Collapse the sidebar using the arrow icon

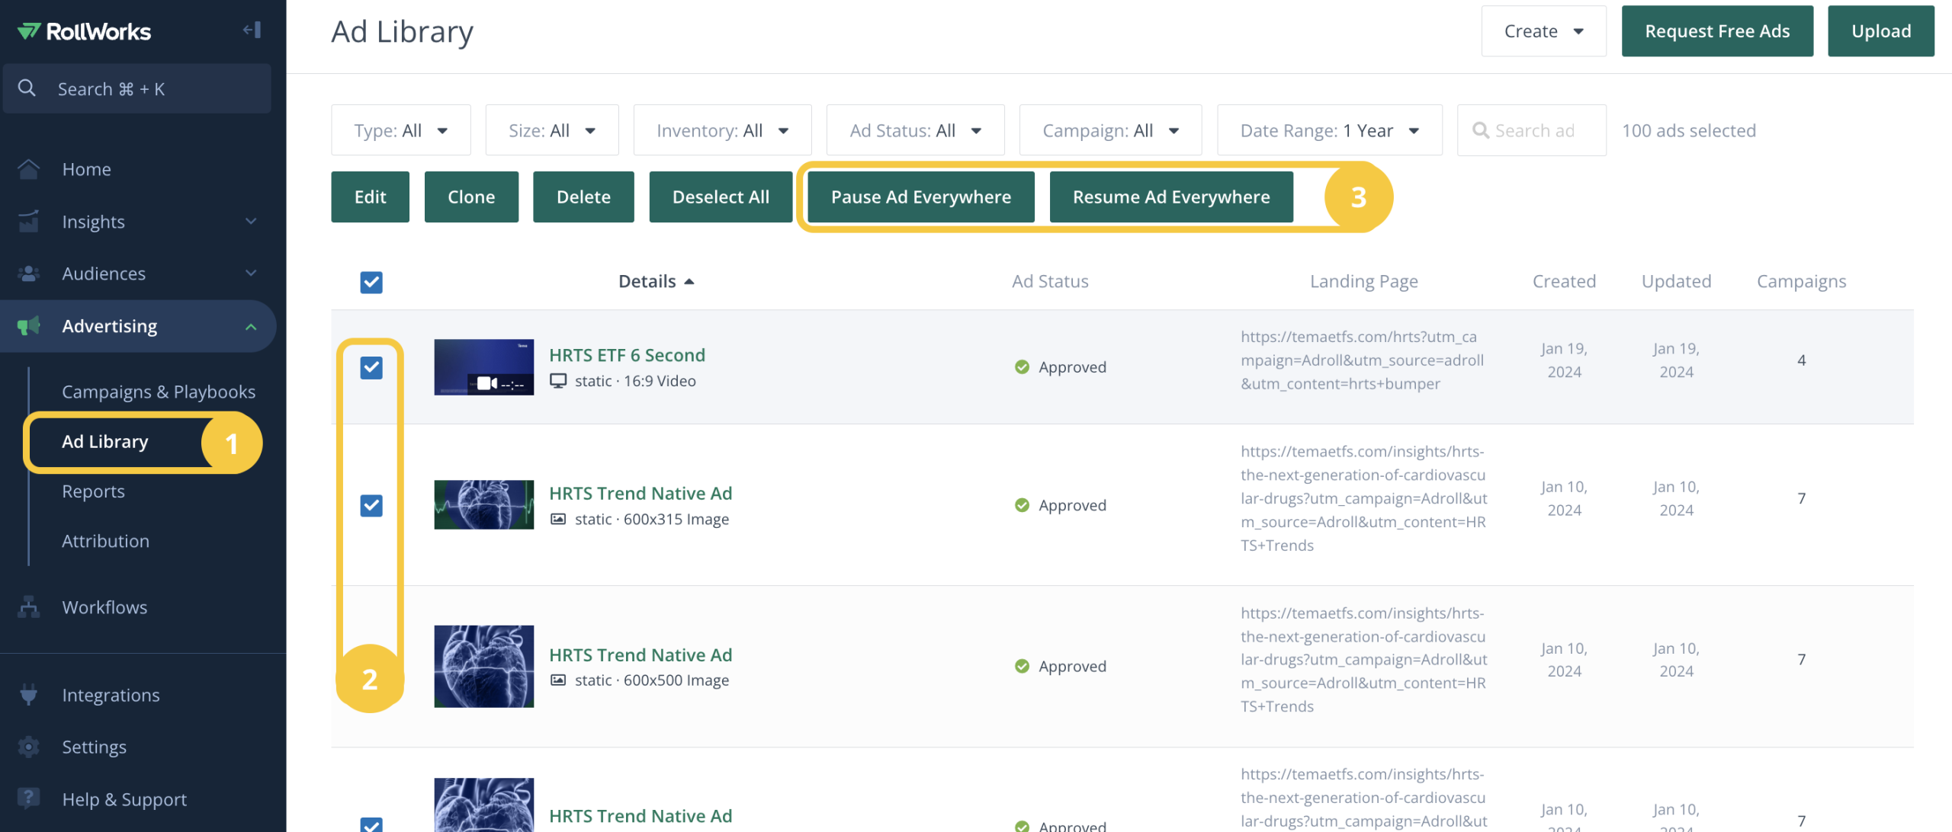pos(252,30)
